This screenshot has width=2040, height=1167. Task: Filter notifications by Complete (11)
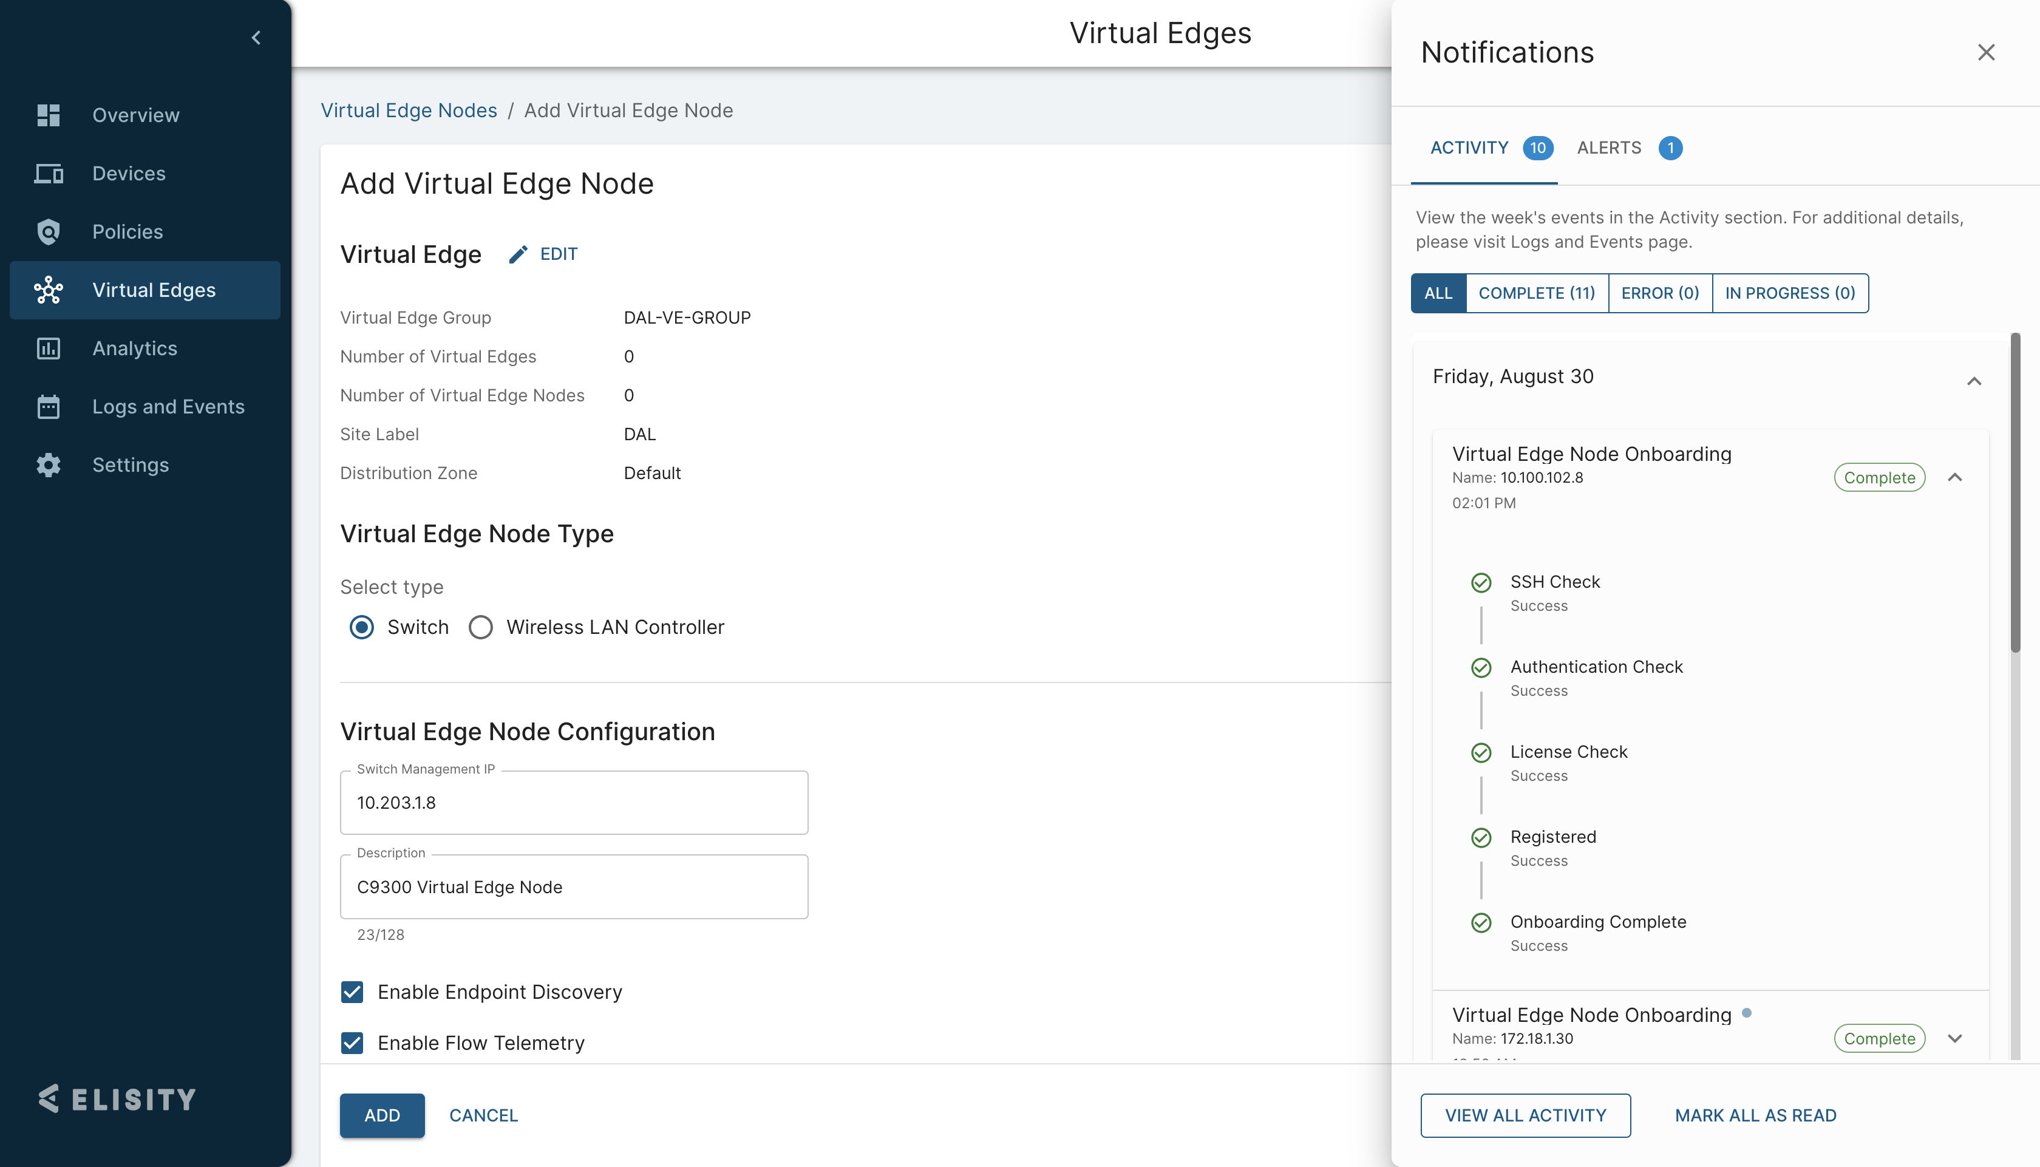click(1537, 293)
